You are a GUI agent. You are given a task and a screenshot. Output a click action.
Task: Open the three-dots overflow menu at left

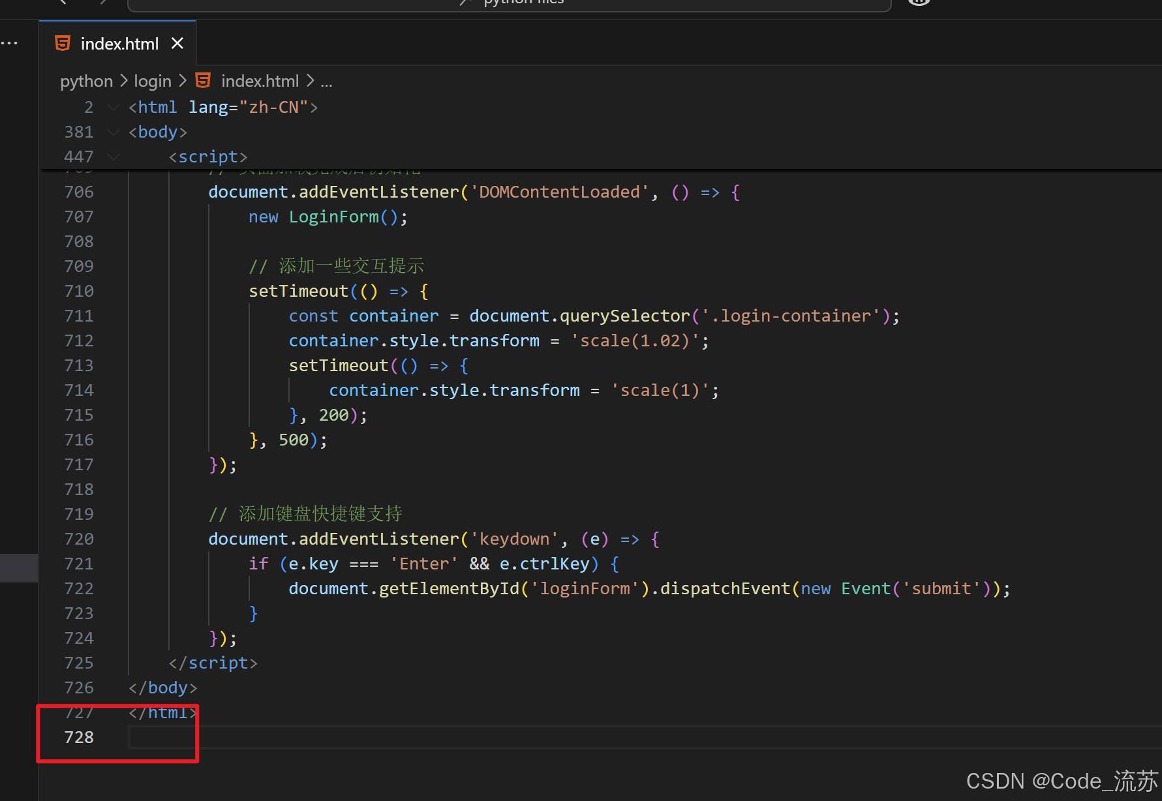[9, 44]
